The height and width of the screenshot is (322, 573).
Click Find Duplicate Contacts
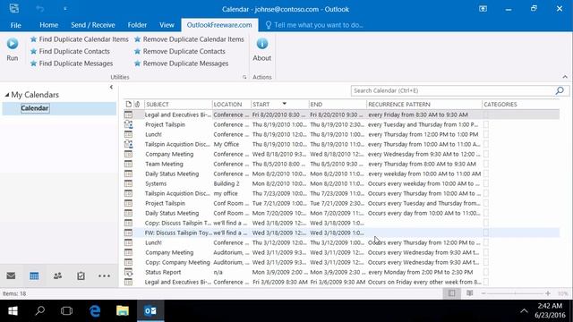point(70,52)
